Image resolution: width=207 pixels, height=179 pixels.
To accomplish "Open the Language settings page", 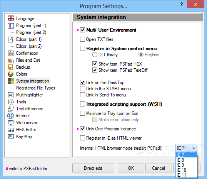I will click(25, 19).
